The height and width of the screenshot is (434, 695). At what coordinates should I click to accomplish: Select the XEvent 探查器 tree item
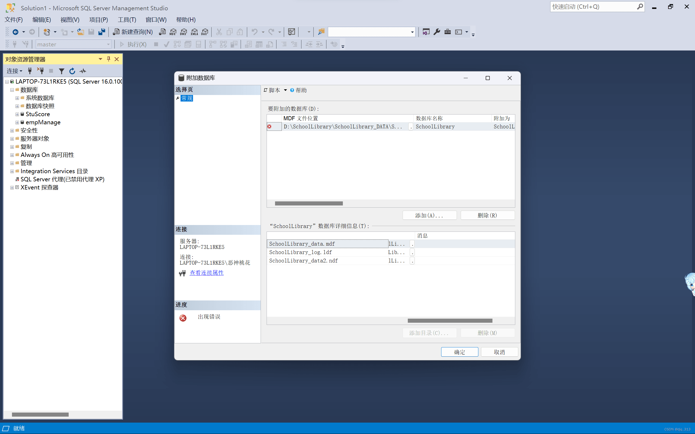(39, 188)
